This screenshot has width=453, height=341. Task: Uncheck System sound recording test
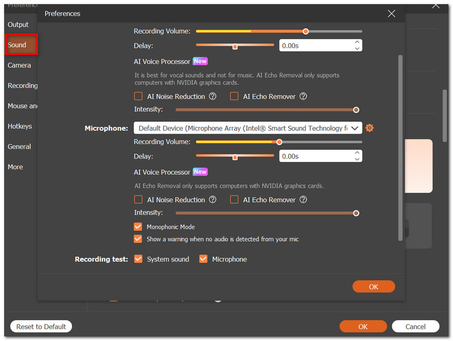tap(138, 259)
